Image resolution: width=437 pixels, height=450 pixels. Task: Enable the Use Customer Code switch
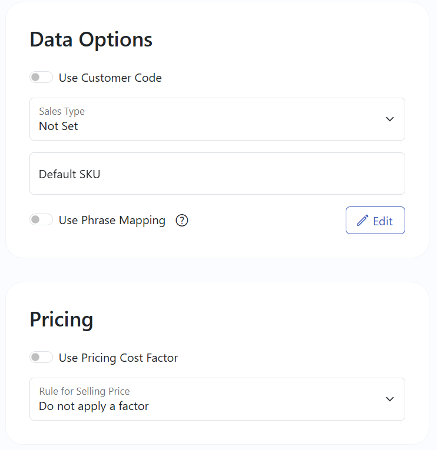41,77
